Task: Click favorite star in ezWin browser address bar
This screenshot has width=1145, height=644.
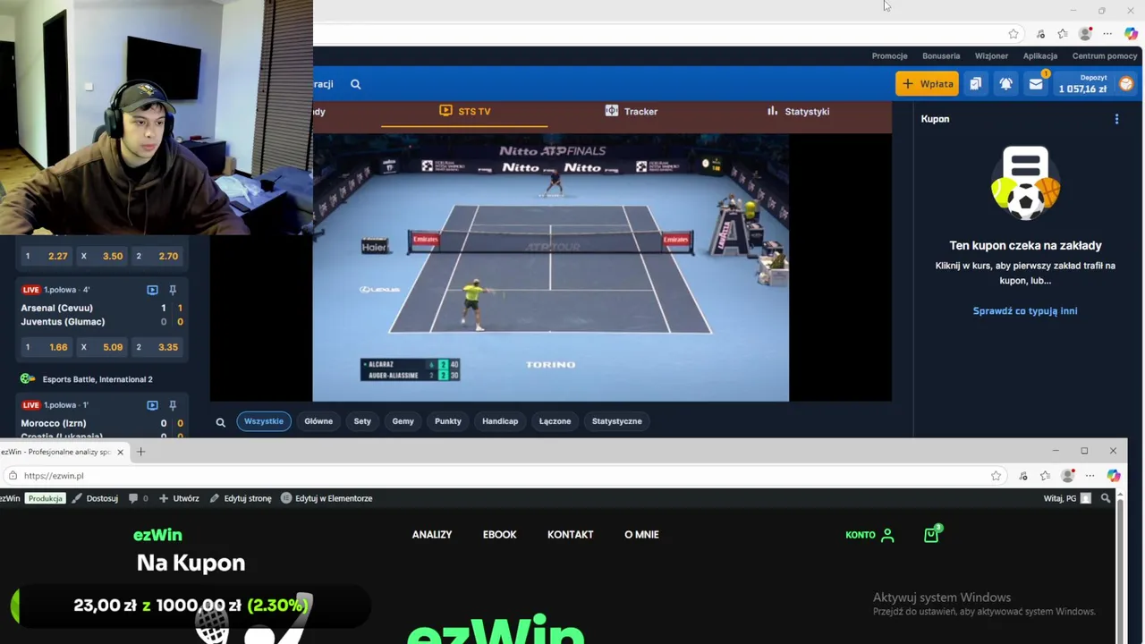Action: click(996, 476)
